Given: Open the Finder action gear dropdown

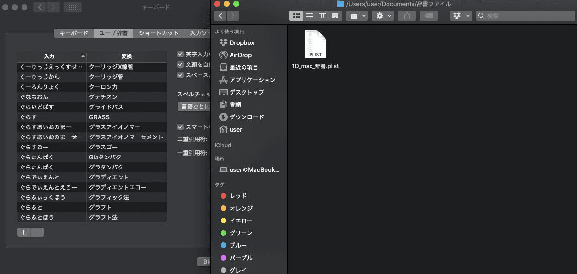Looking at the screenshot, I should pos(384,16).
